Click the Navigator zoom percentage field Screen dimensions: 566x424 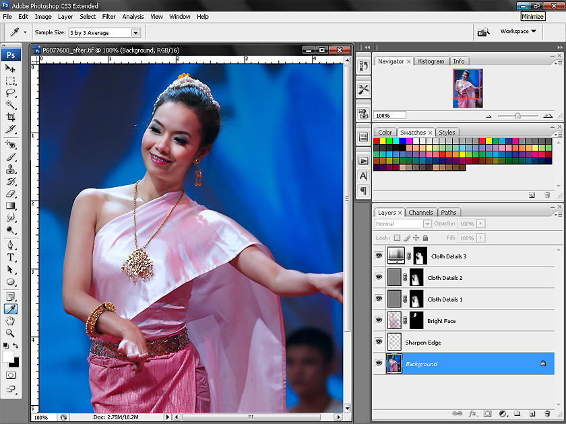point(390,115)
